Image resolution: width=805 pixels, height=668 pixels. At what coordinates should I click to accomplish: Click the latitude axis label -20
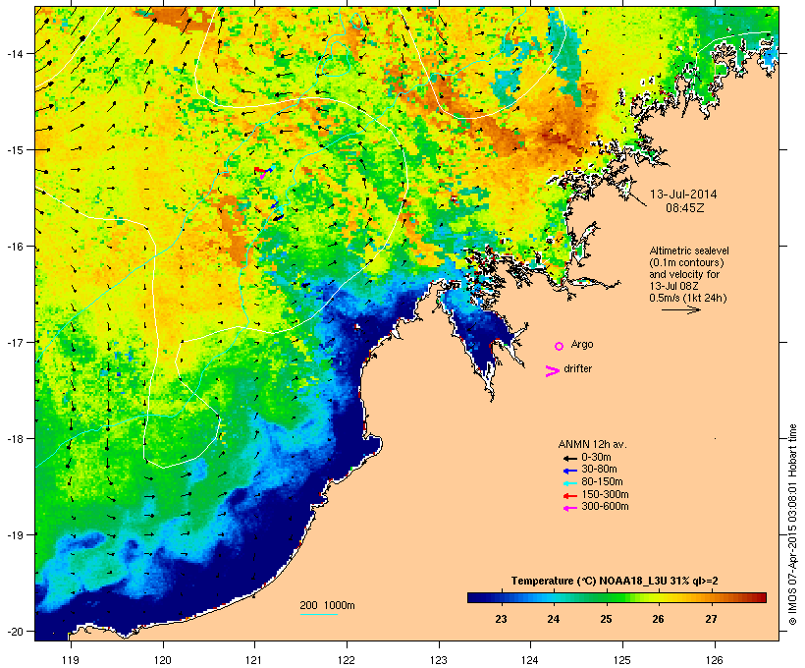tap(14, 631)
